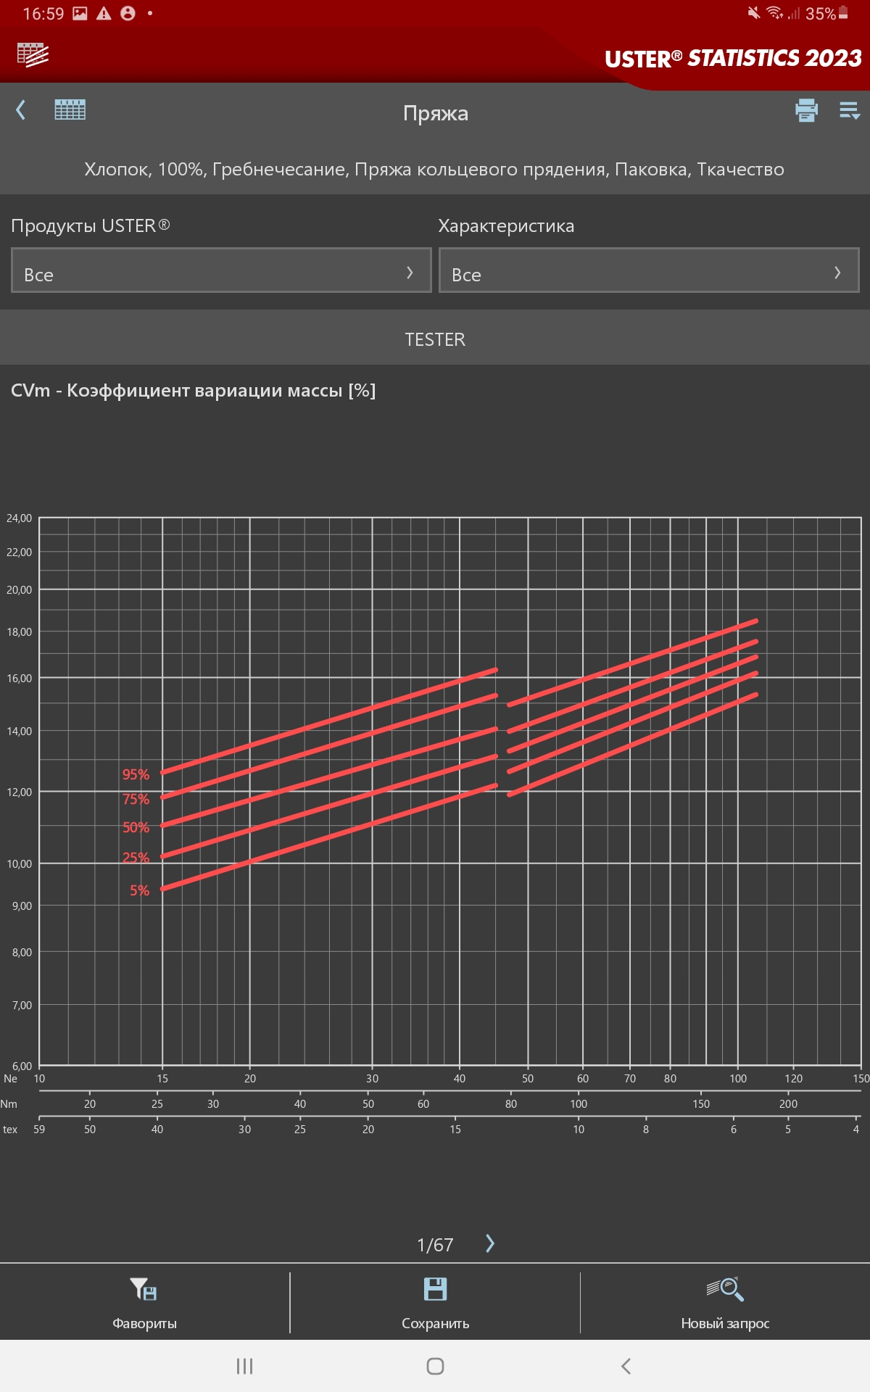The image size is (870, 1392).
Task: Tap the 24,00 y-axis value
Action: coord(19,518)
